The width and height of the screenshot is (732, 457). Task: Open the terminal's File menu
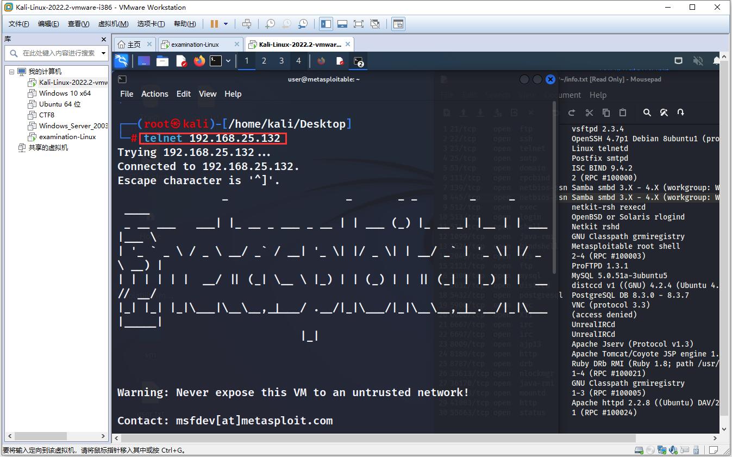click(127, 94)
